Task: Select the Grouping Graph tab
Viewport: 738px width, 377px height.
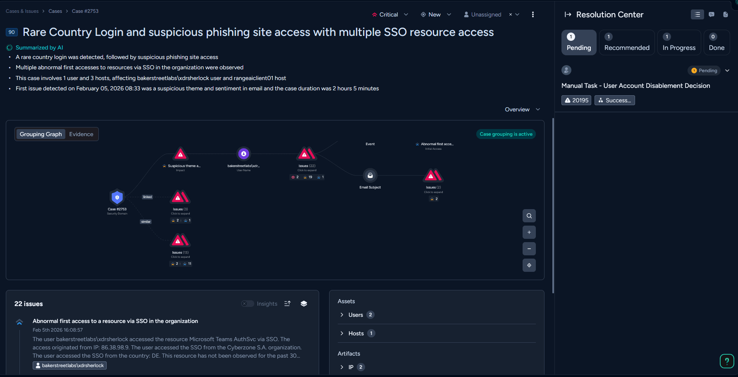Action: (41, 134)
